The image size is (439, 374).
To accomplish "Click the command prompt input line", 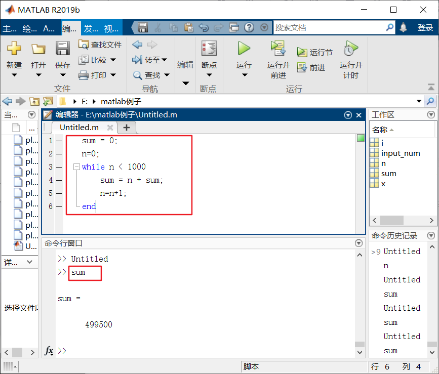I will point(205,351).
